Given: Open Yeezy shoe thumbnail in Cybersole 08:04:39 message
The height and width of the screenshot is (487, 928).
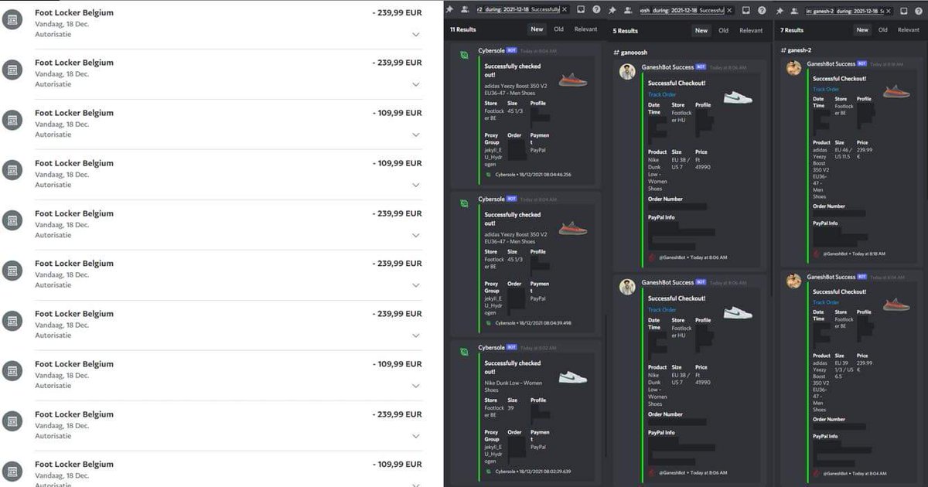Looking at the screenshot, I should (573, 229).
